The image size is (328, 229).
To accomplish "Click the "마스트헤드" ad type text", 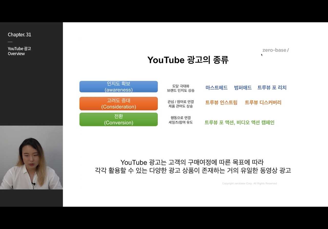I will click(x=217, y=88).
